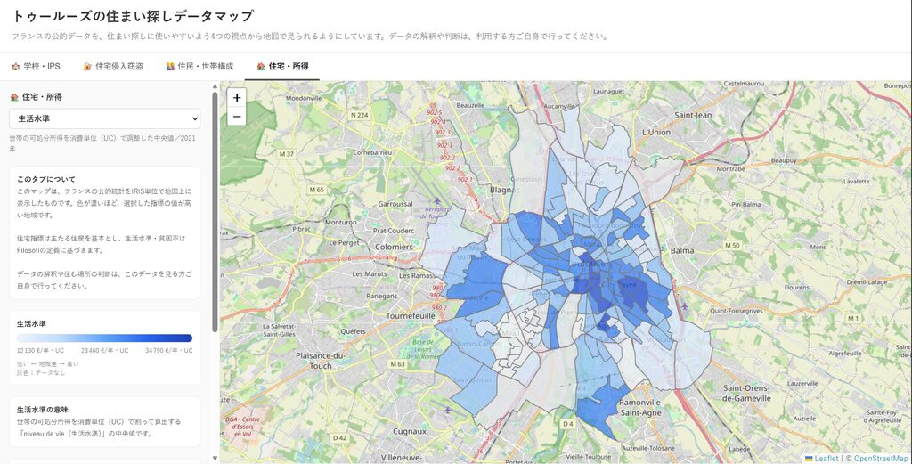Click the Launaguet map label
This screenshot has width=912, height=464.
608,92
